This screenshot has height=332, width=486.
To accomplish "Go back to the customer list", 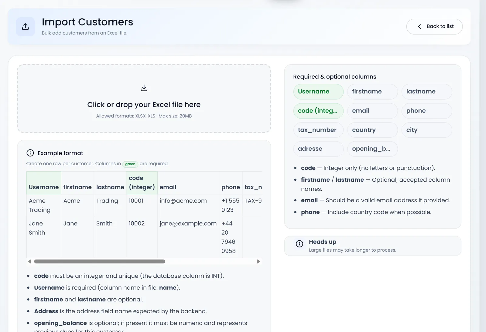I will point(434,27).
